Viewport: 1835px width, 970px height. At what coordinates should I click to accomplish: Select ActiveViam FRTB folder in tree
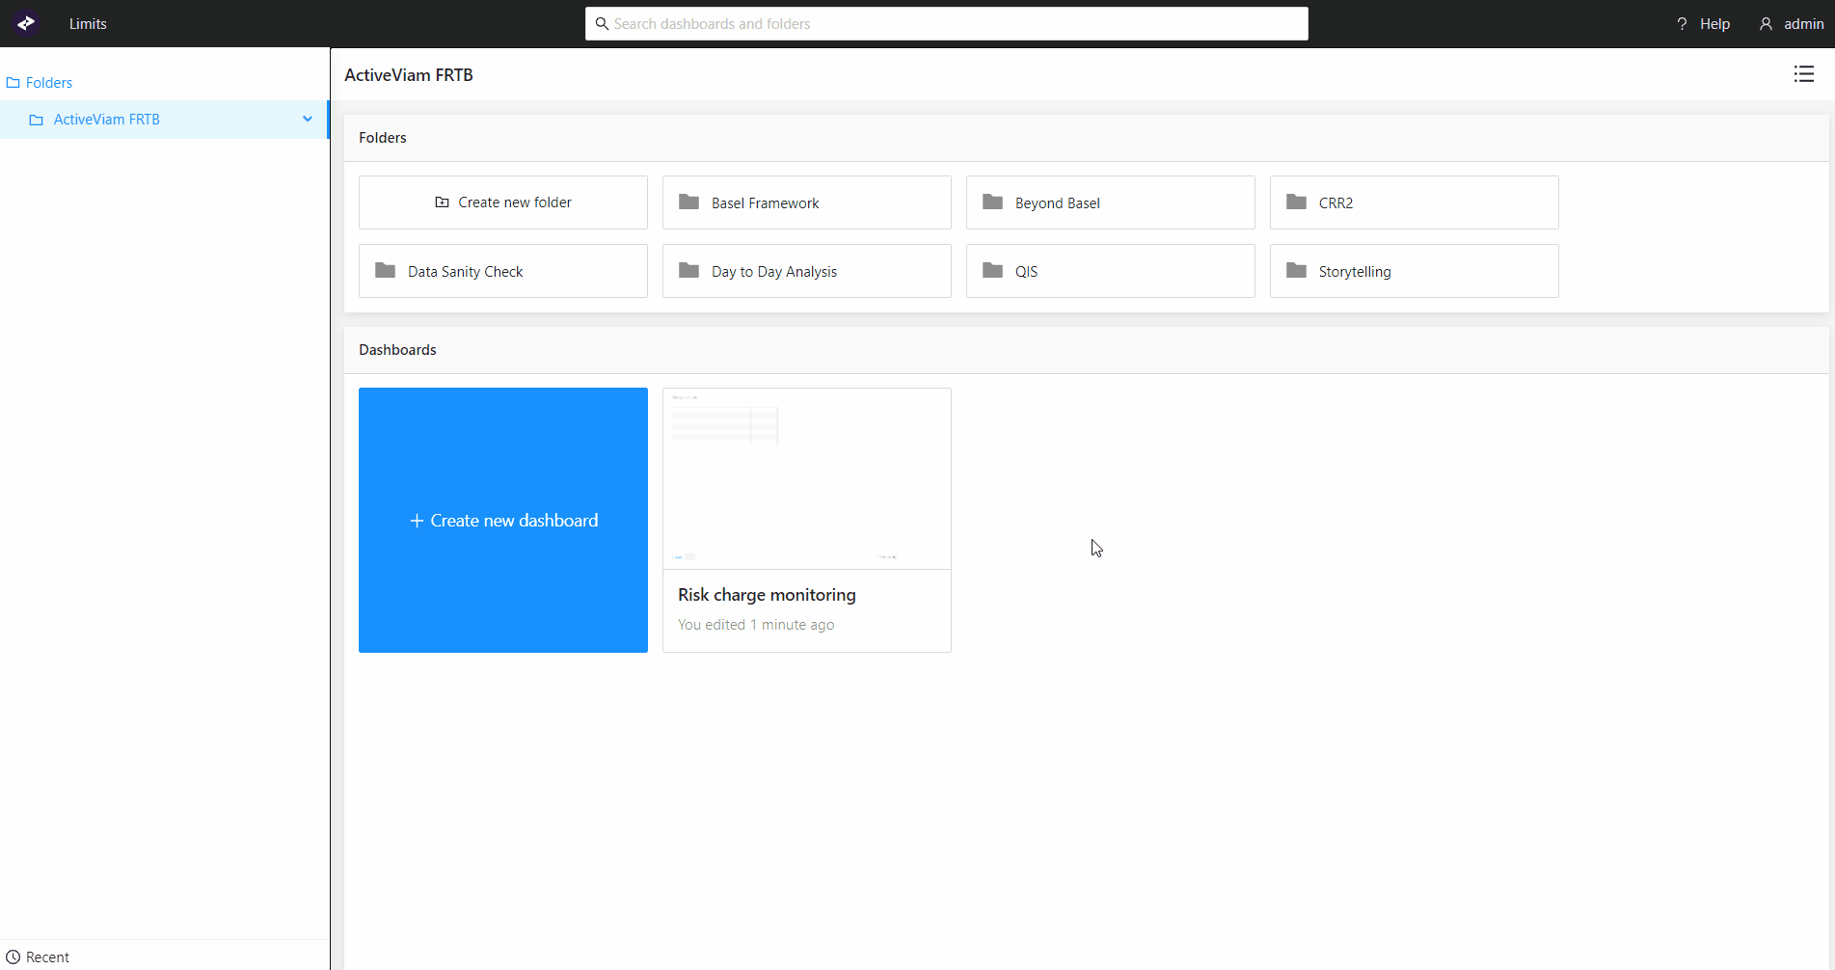coord(164,120)
